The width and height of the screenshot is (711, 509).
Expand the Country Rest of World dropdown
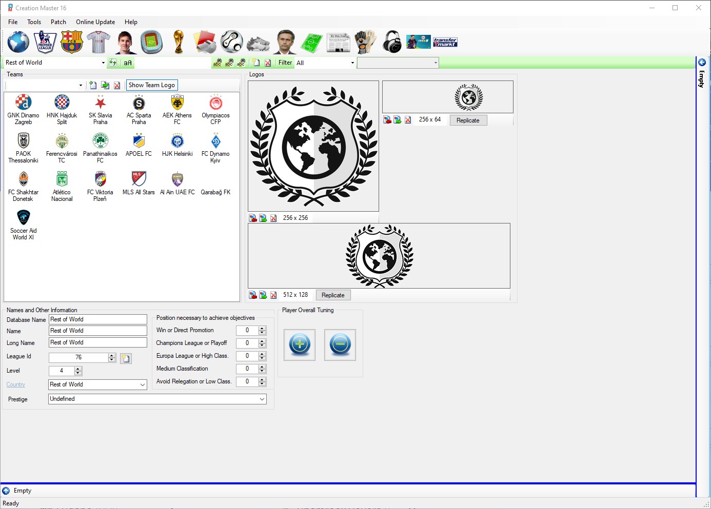(x=143, y=384)
